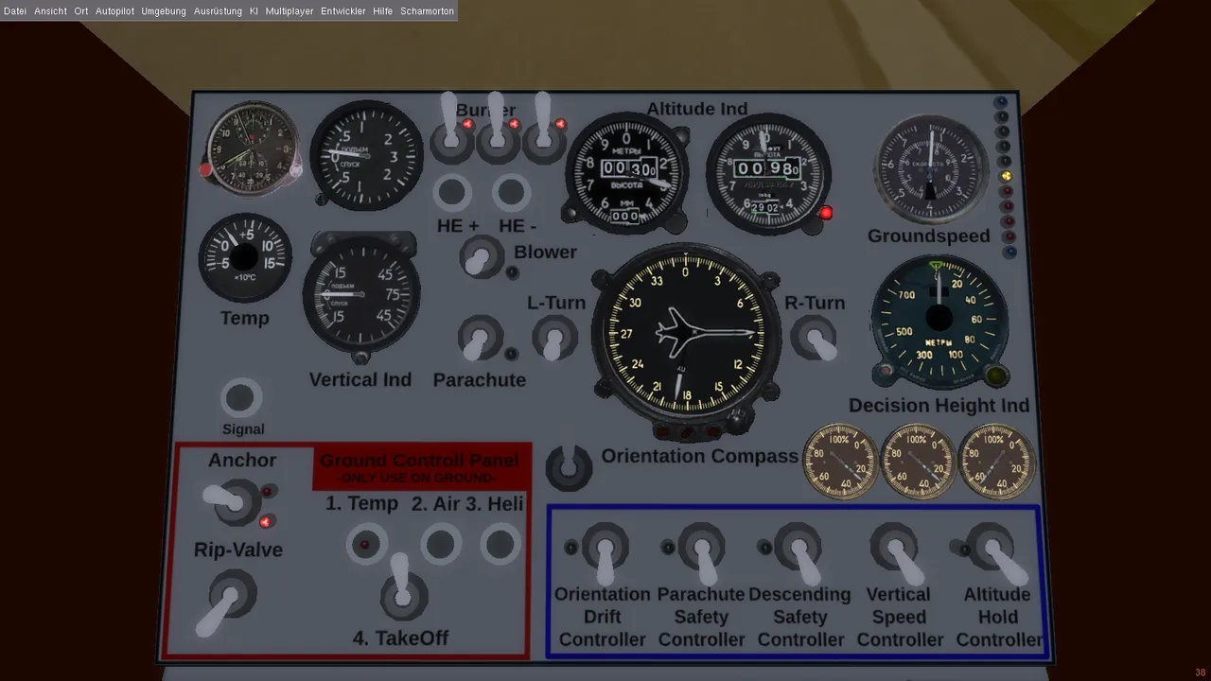Image resolution: width=1211 pixels, height=681 pixels.
Task: Push the HE - button
Action: pyautogui.click(x=512, y=193)
